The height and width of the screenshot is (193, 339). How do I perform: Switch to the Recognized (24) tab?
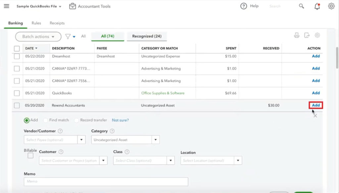pyautogui.click(x=147, y=36)
